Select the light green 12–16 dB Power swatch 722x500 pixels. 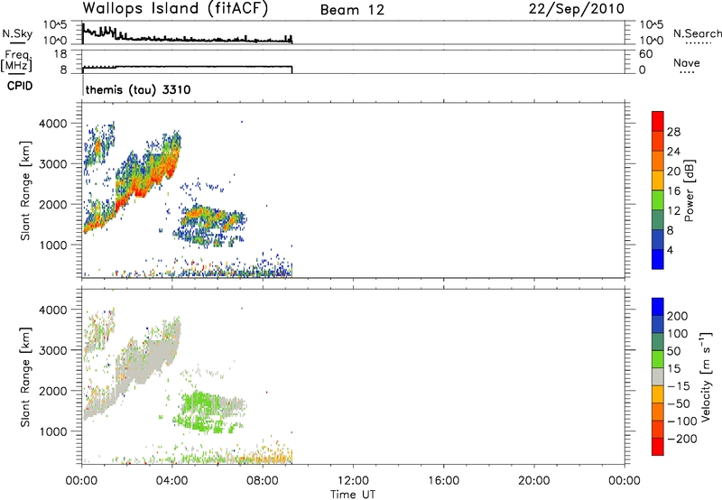point(658,199)
